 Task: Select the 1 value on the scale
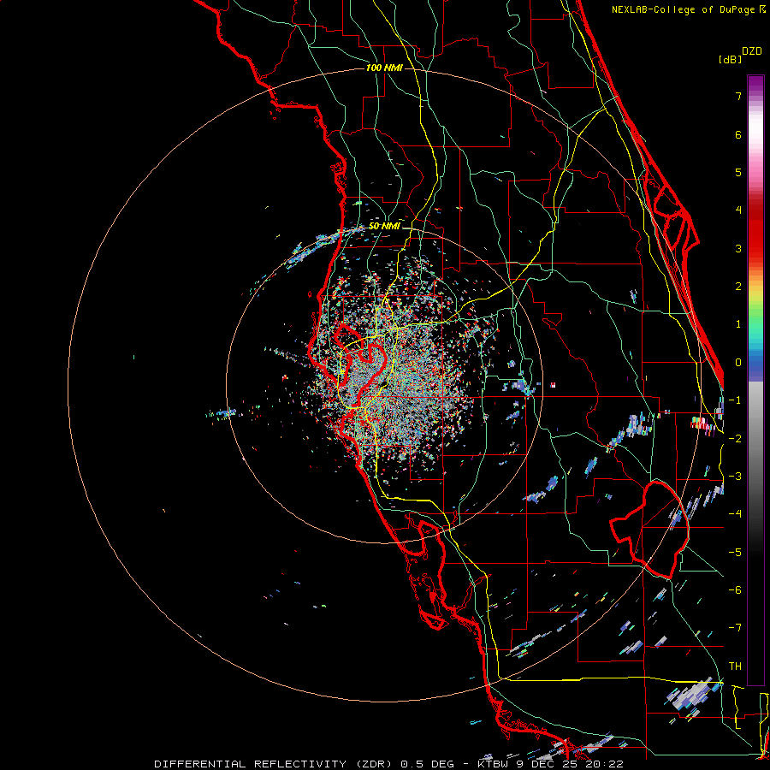(x=738, y=324)
